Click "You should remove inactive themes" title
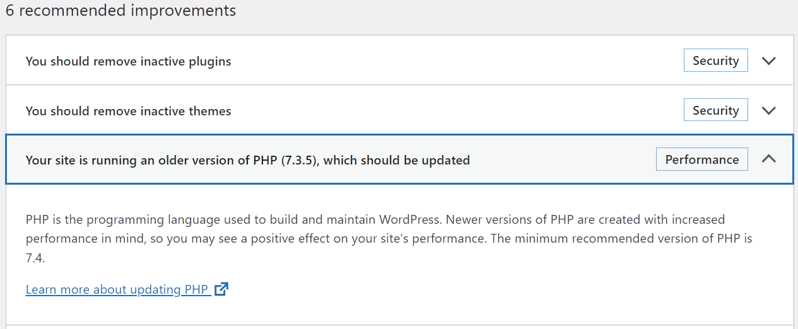 (128, 112)
